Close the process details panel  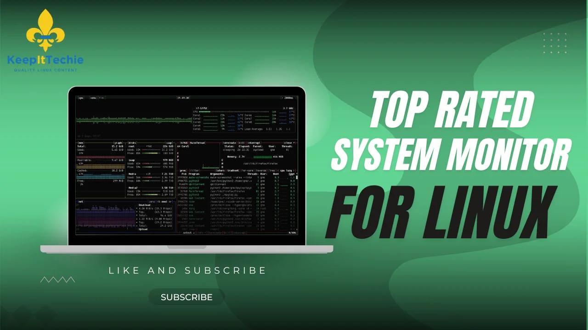[x=288, y=143]
